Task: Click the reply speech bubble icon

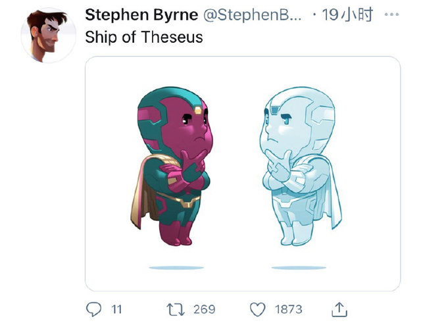Action: (x=93, y=309)
